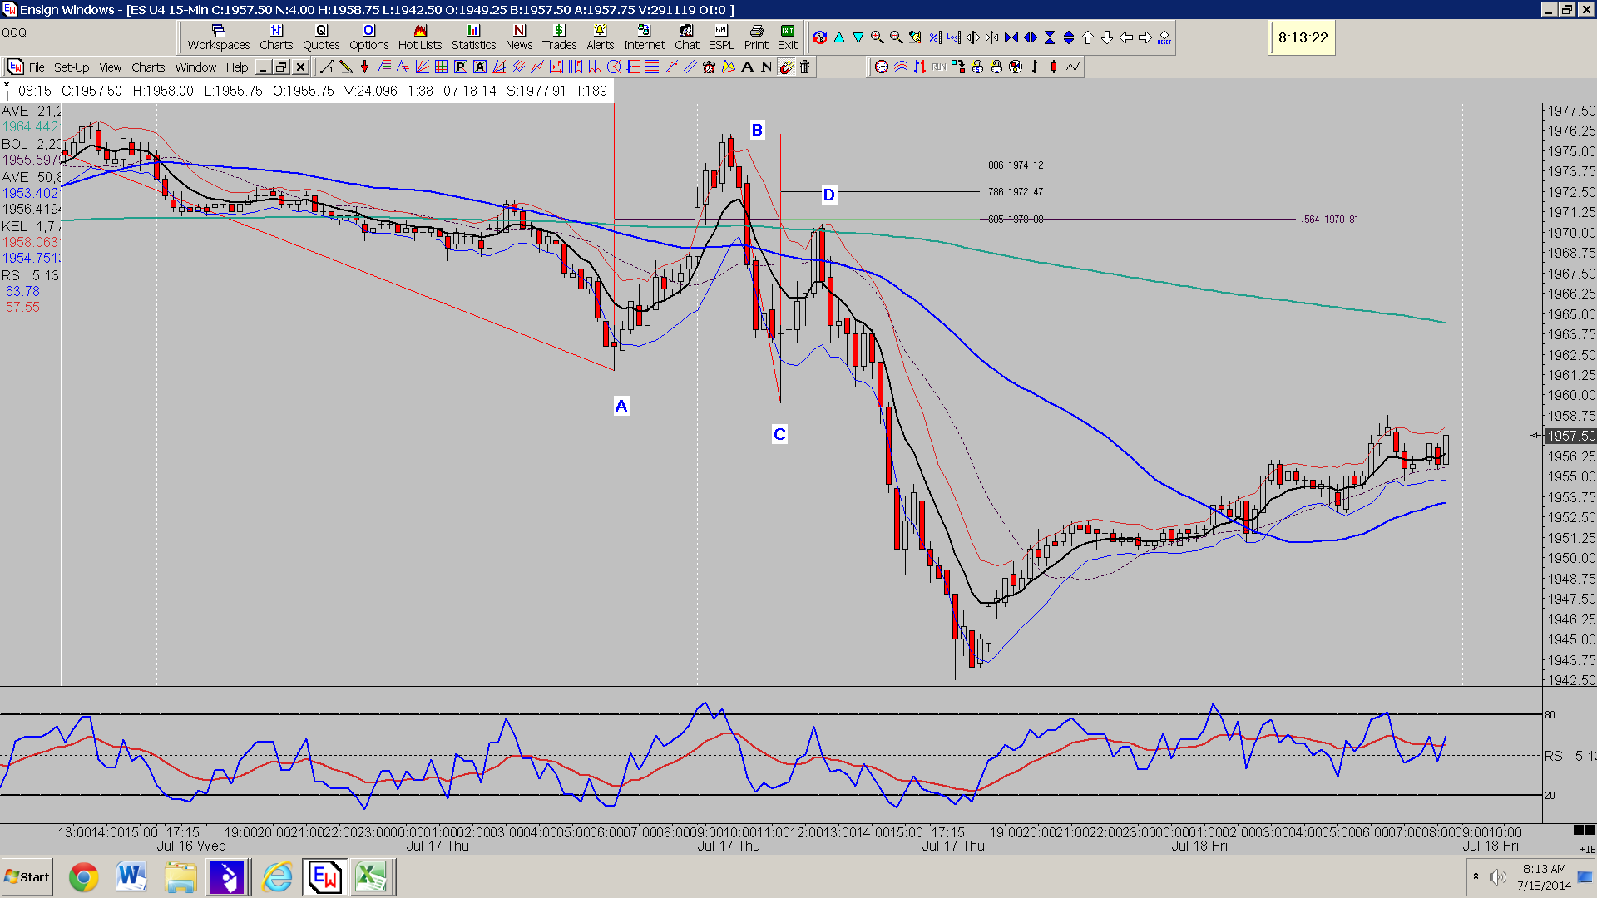The height and width of the screenshot is (898, 1597).
Task: Click the Exit toolbar button
Action: [x=788, y=37]
